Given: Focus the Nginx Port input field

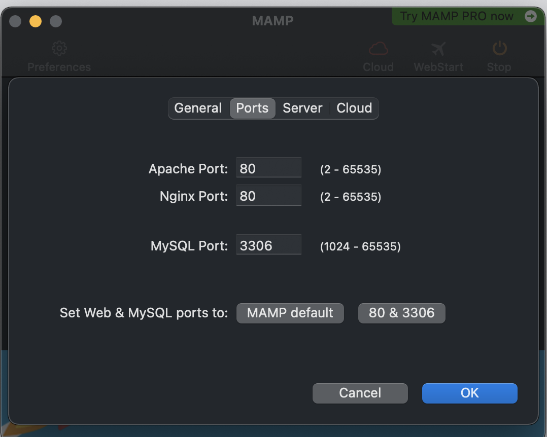Looking at the screenshot, I should [268, 195].
